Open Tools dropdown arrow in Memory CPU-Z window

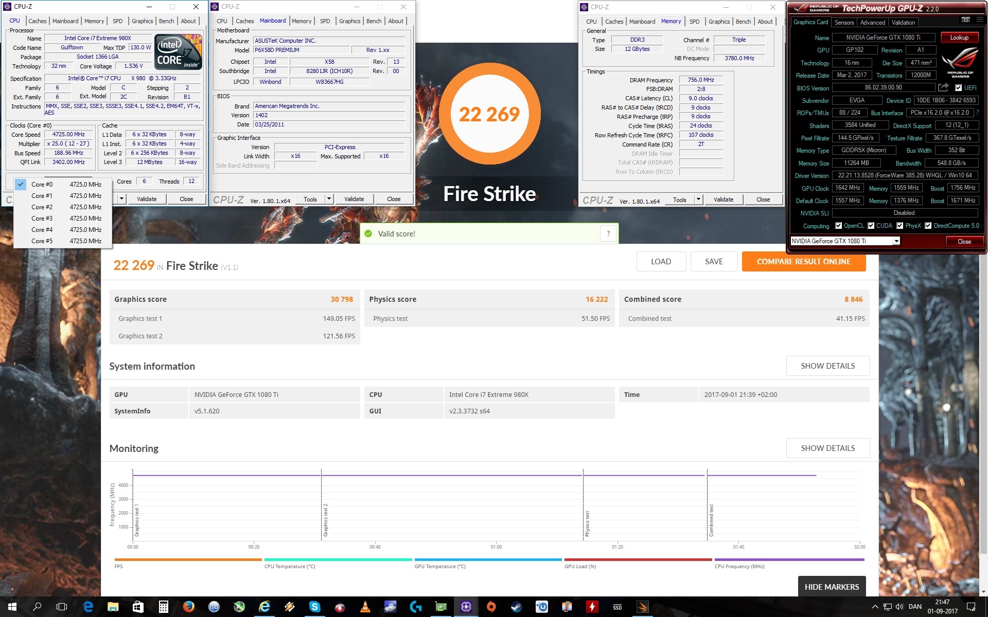(698, 199)
